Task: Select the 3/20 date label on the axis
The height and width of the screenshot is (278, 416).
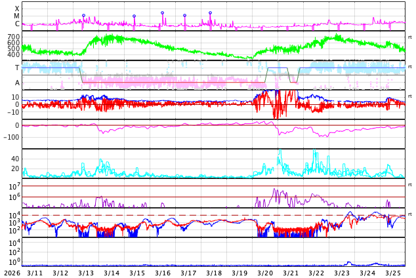Action: pyautogui.click(x=265, y=273)
